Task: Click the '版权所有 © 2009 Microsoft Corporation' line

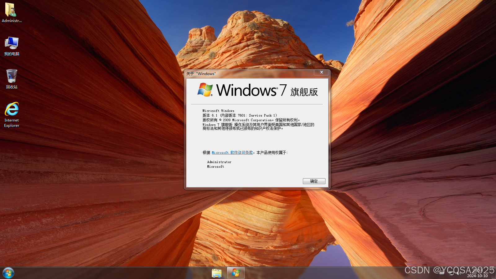Action: [251, 120]
